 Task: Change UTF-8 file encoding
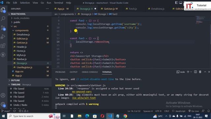tap(158, 111)
